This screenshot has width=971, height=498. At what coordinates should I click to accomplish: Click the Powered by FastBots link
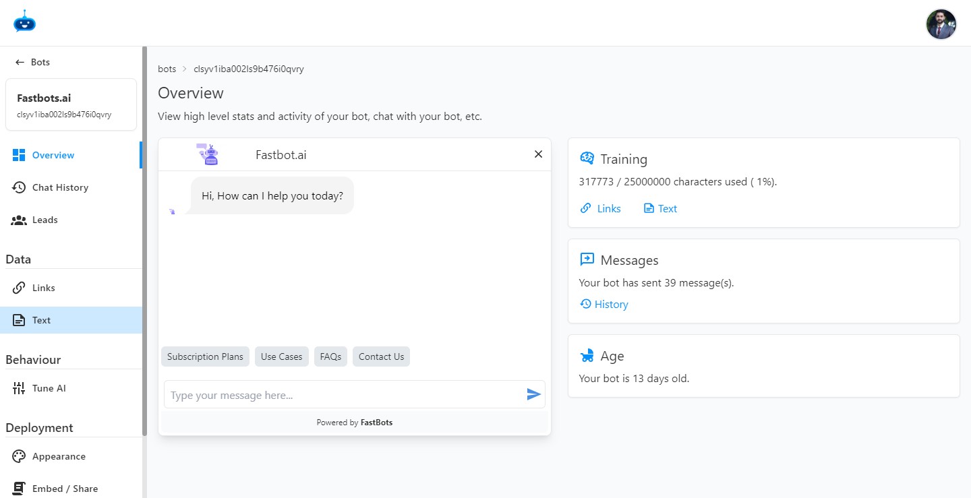(x=355, y=423)
